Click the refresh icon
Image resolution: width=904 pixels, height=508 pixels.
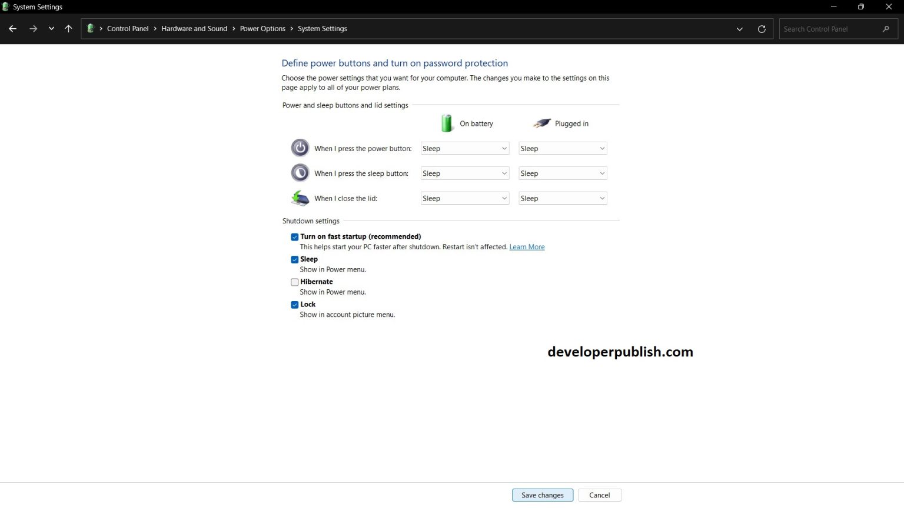point(762,28)
